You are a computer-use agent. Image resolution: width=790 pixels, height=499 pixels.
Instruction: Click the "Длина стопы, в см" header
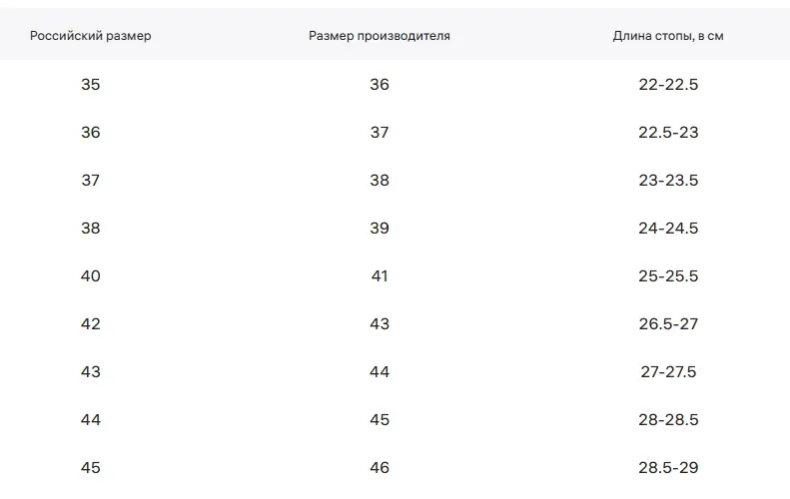click(668, 36)
